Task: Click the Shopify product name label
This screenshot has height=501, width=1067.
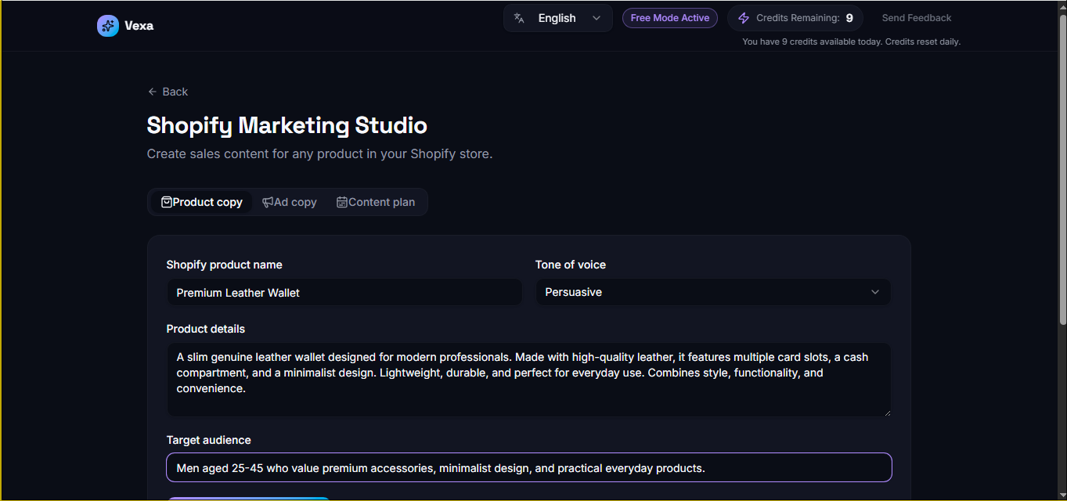Action: tap(225, 265)
